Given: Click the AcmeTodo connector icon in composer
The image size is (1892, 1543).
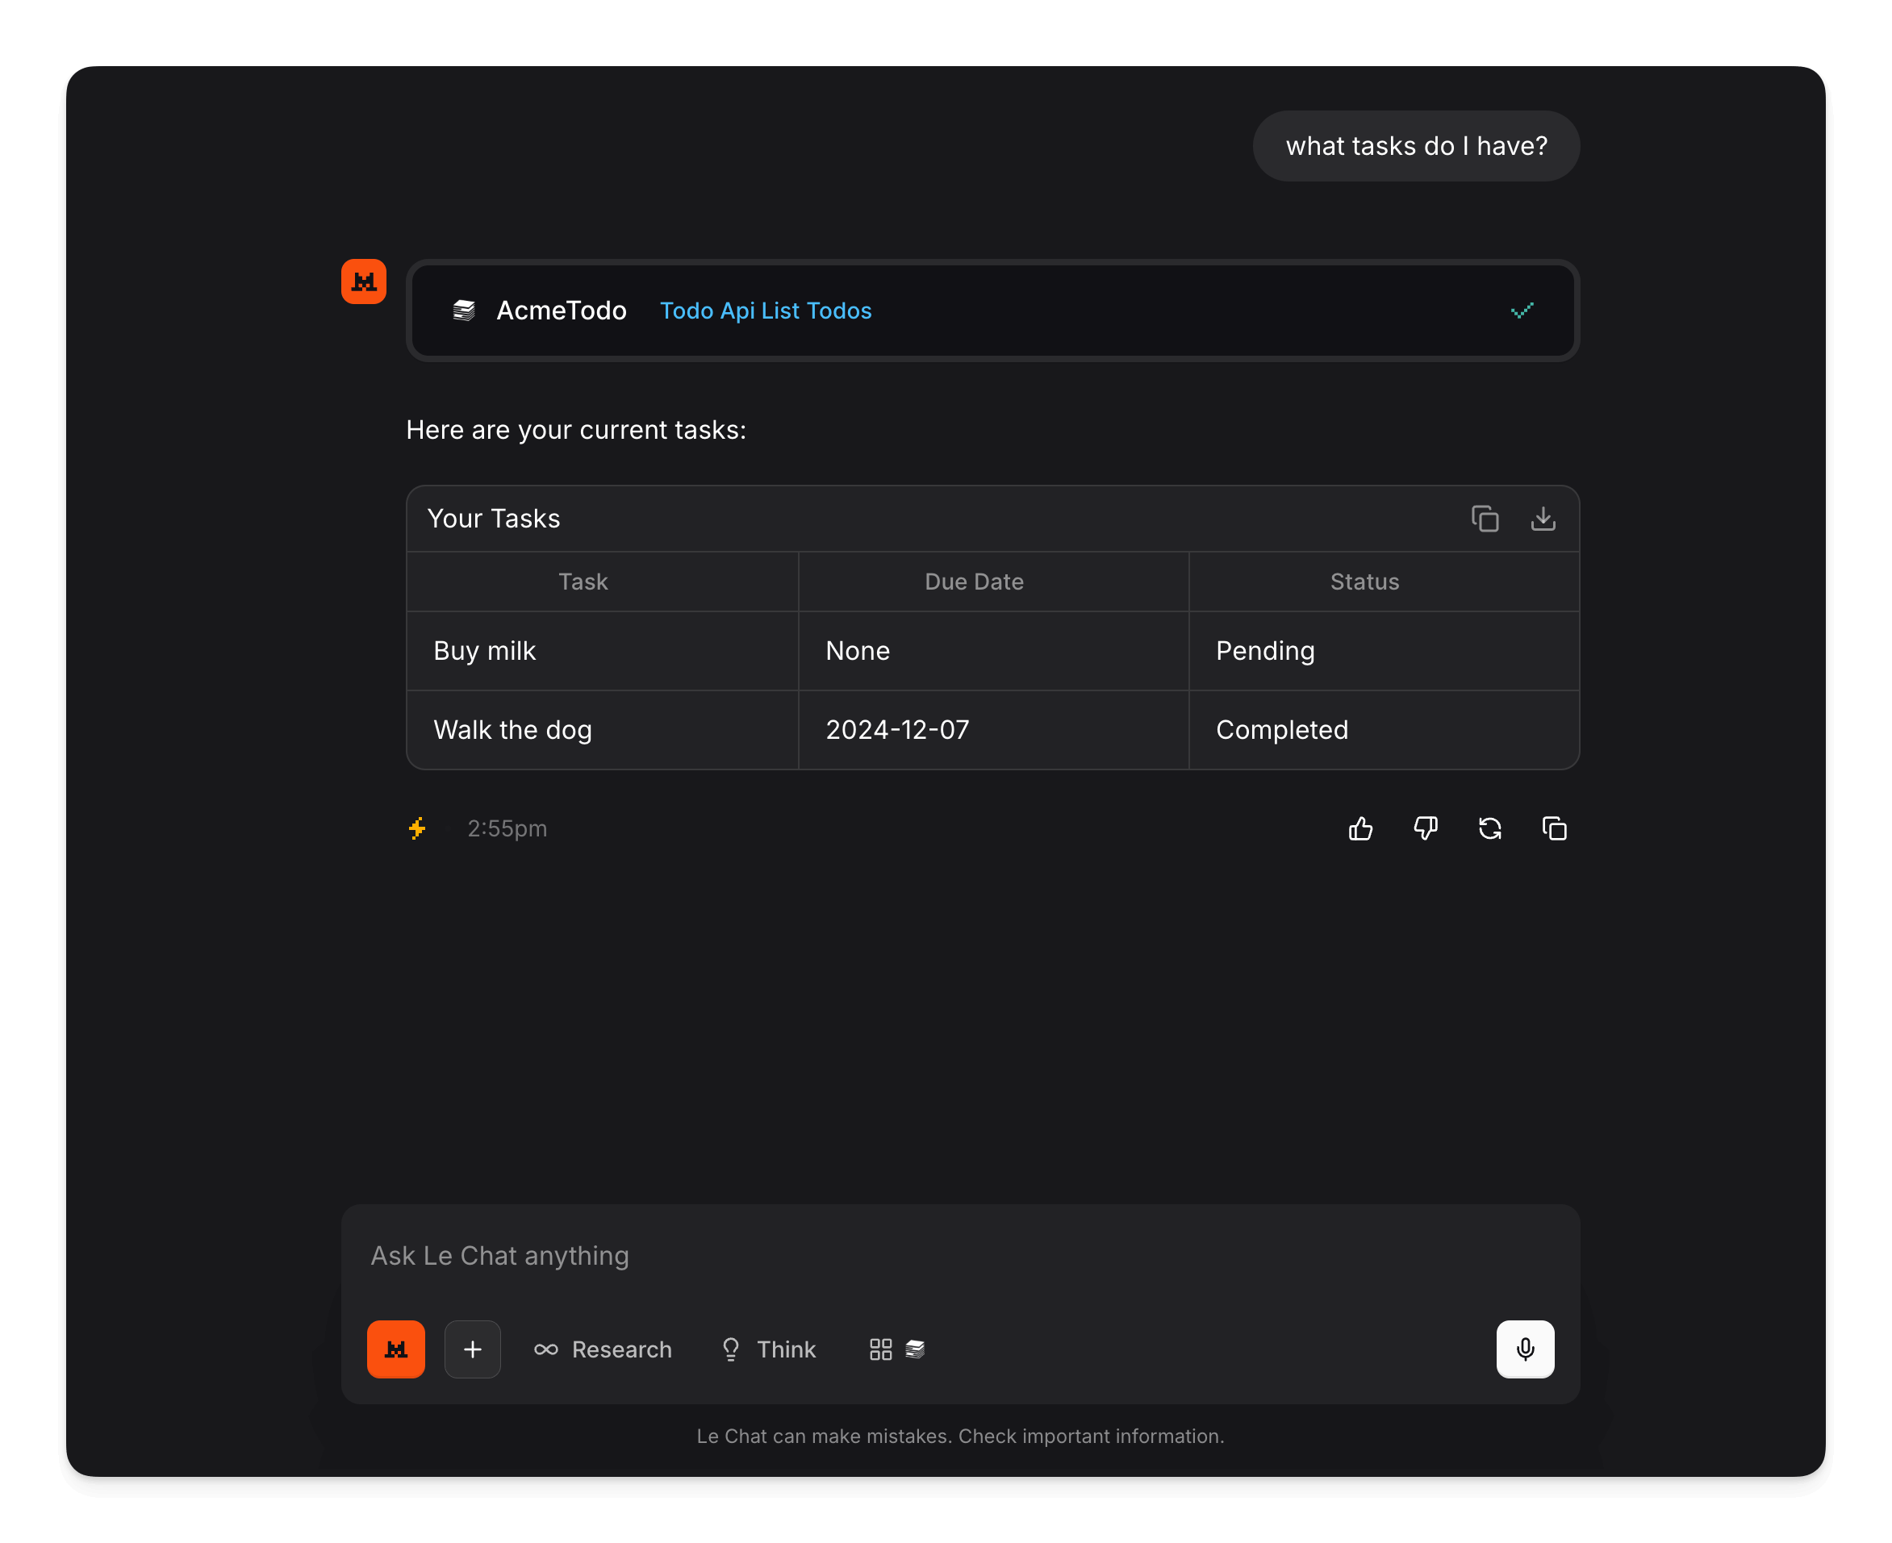Looking at the screenshot, I should tap(915, 1349).
